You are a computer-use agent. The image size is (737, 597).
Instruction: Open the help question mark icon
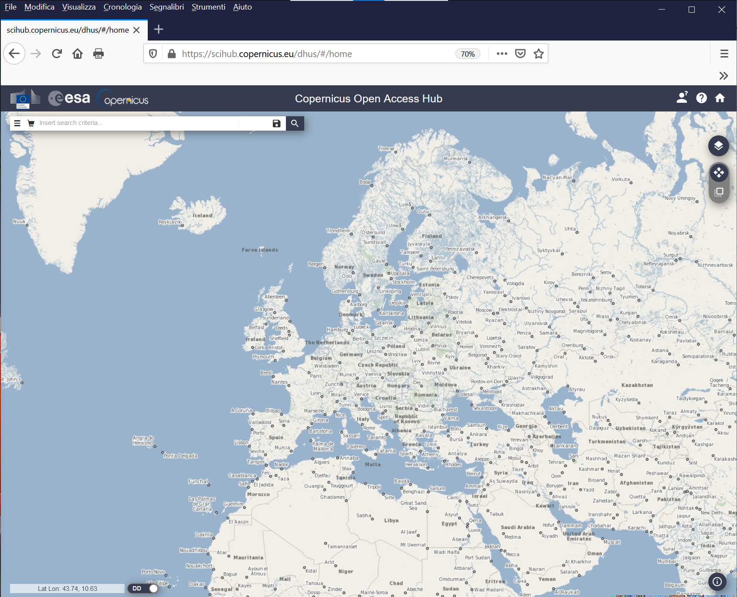click(701, 98)
